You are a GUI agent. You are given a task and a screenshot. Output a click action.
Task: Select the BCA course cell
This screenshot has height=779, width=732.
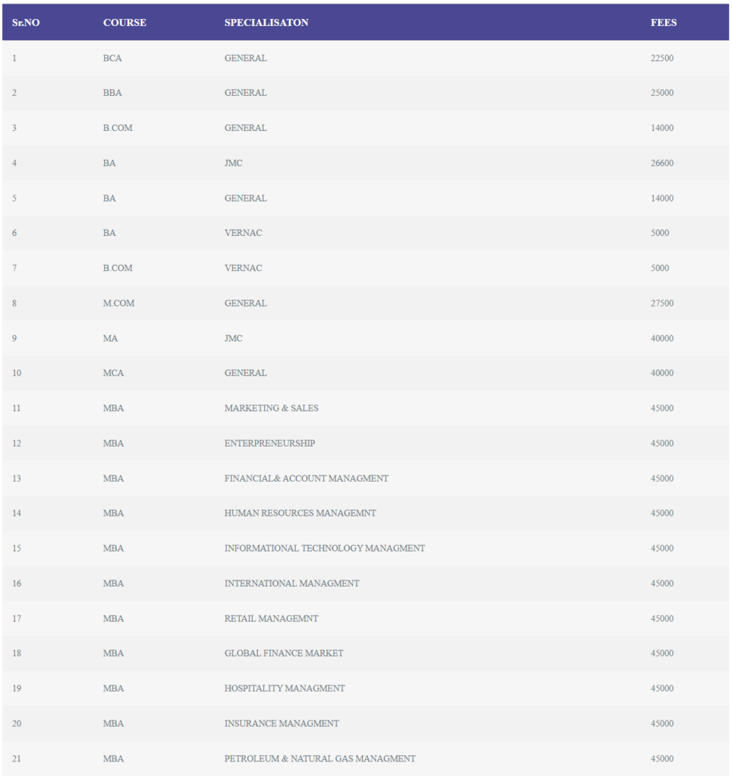[x=113, y=58]
